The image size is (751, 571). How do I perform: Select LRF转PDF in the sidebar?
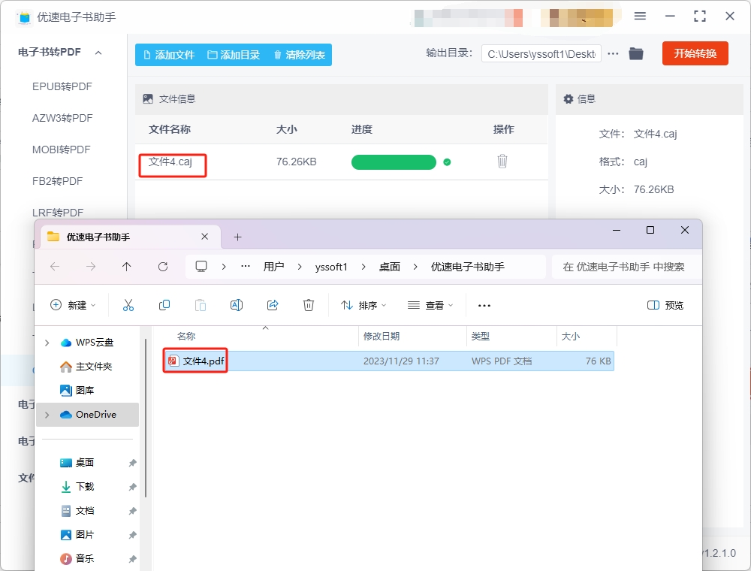[x=58, y=213]
